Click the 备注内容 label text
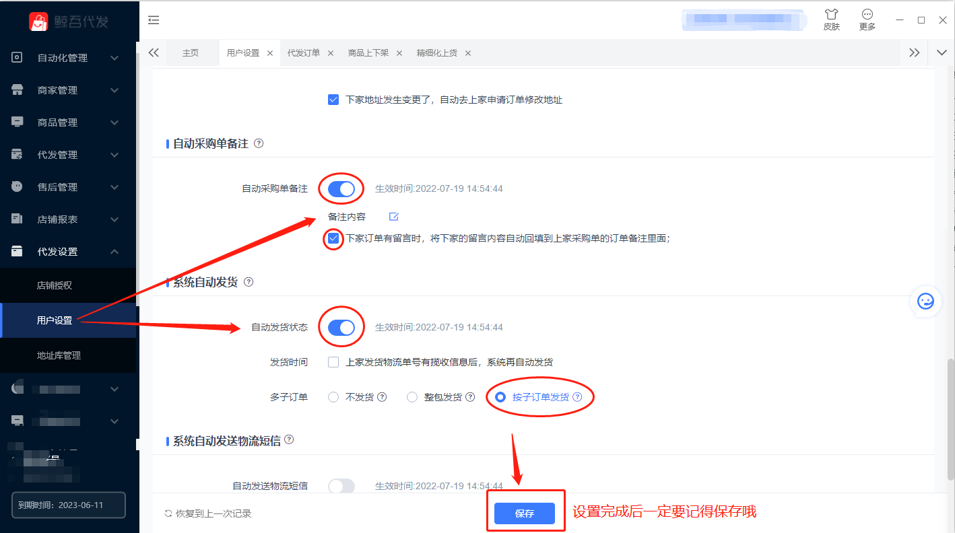Screen dimensions: 955x533 click(x=347, y=217)
